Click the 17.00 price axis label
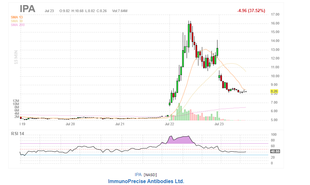Screen dimensions: 310x185 pyautogui.click(x=275, y=15)
